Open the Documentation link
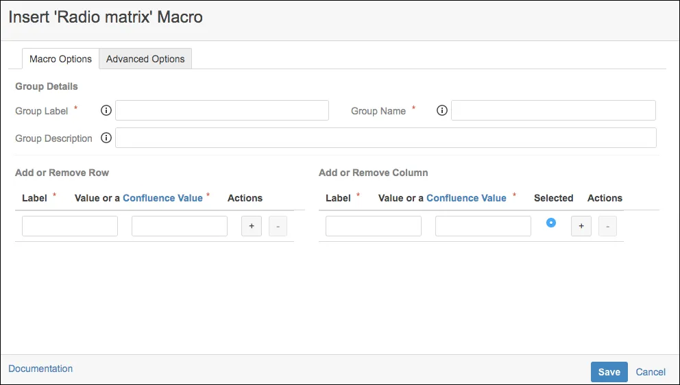The image size is (680, 385). coord(40,369)
